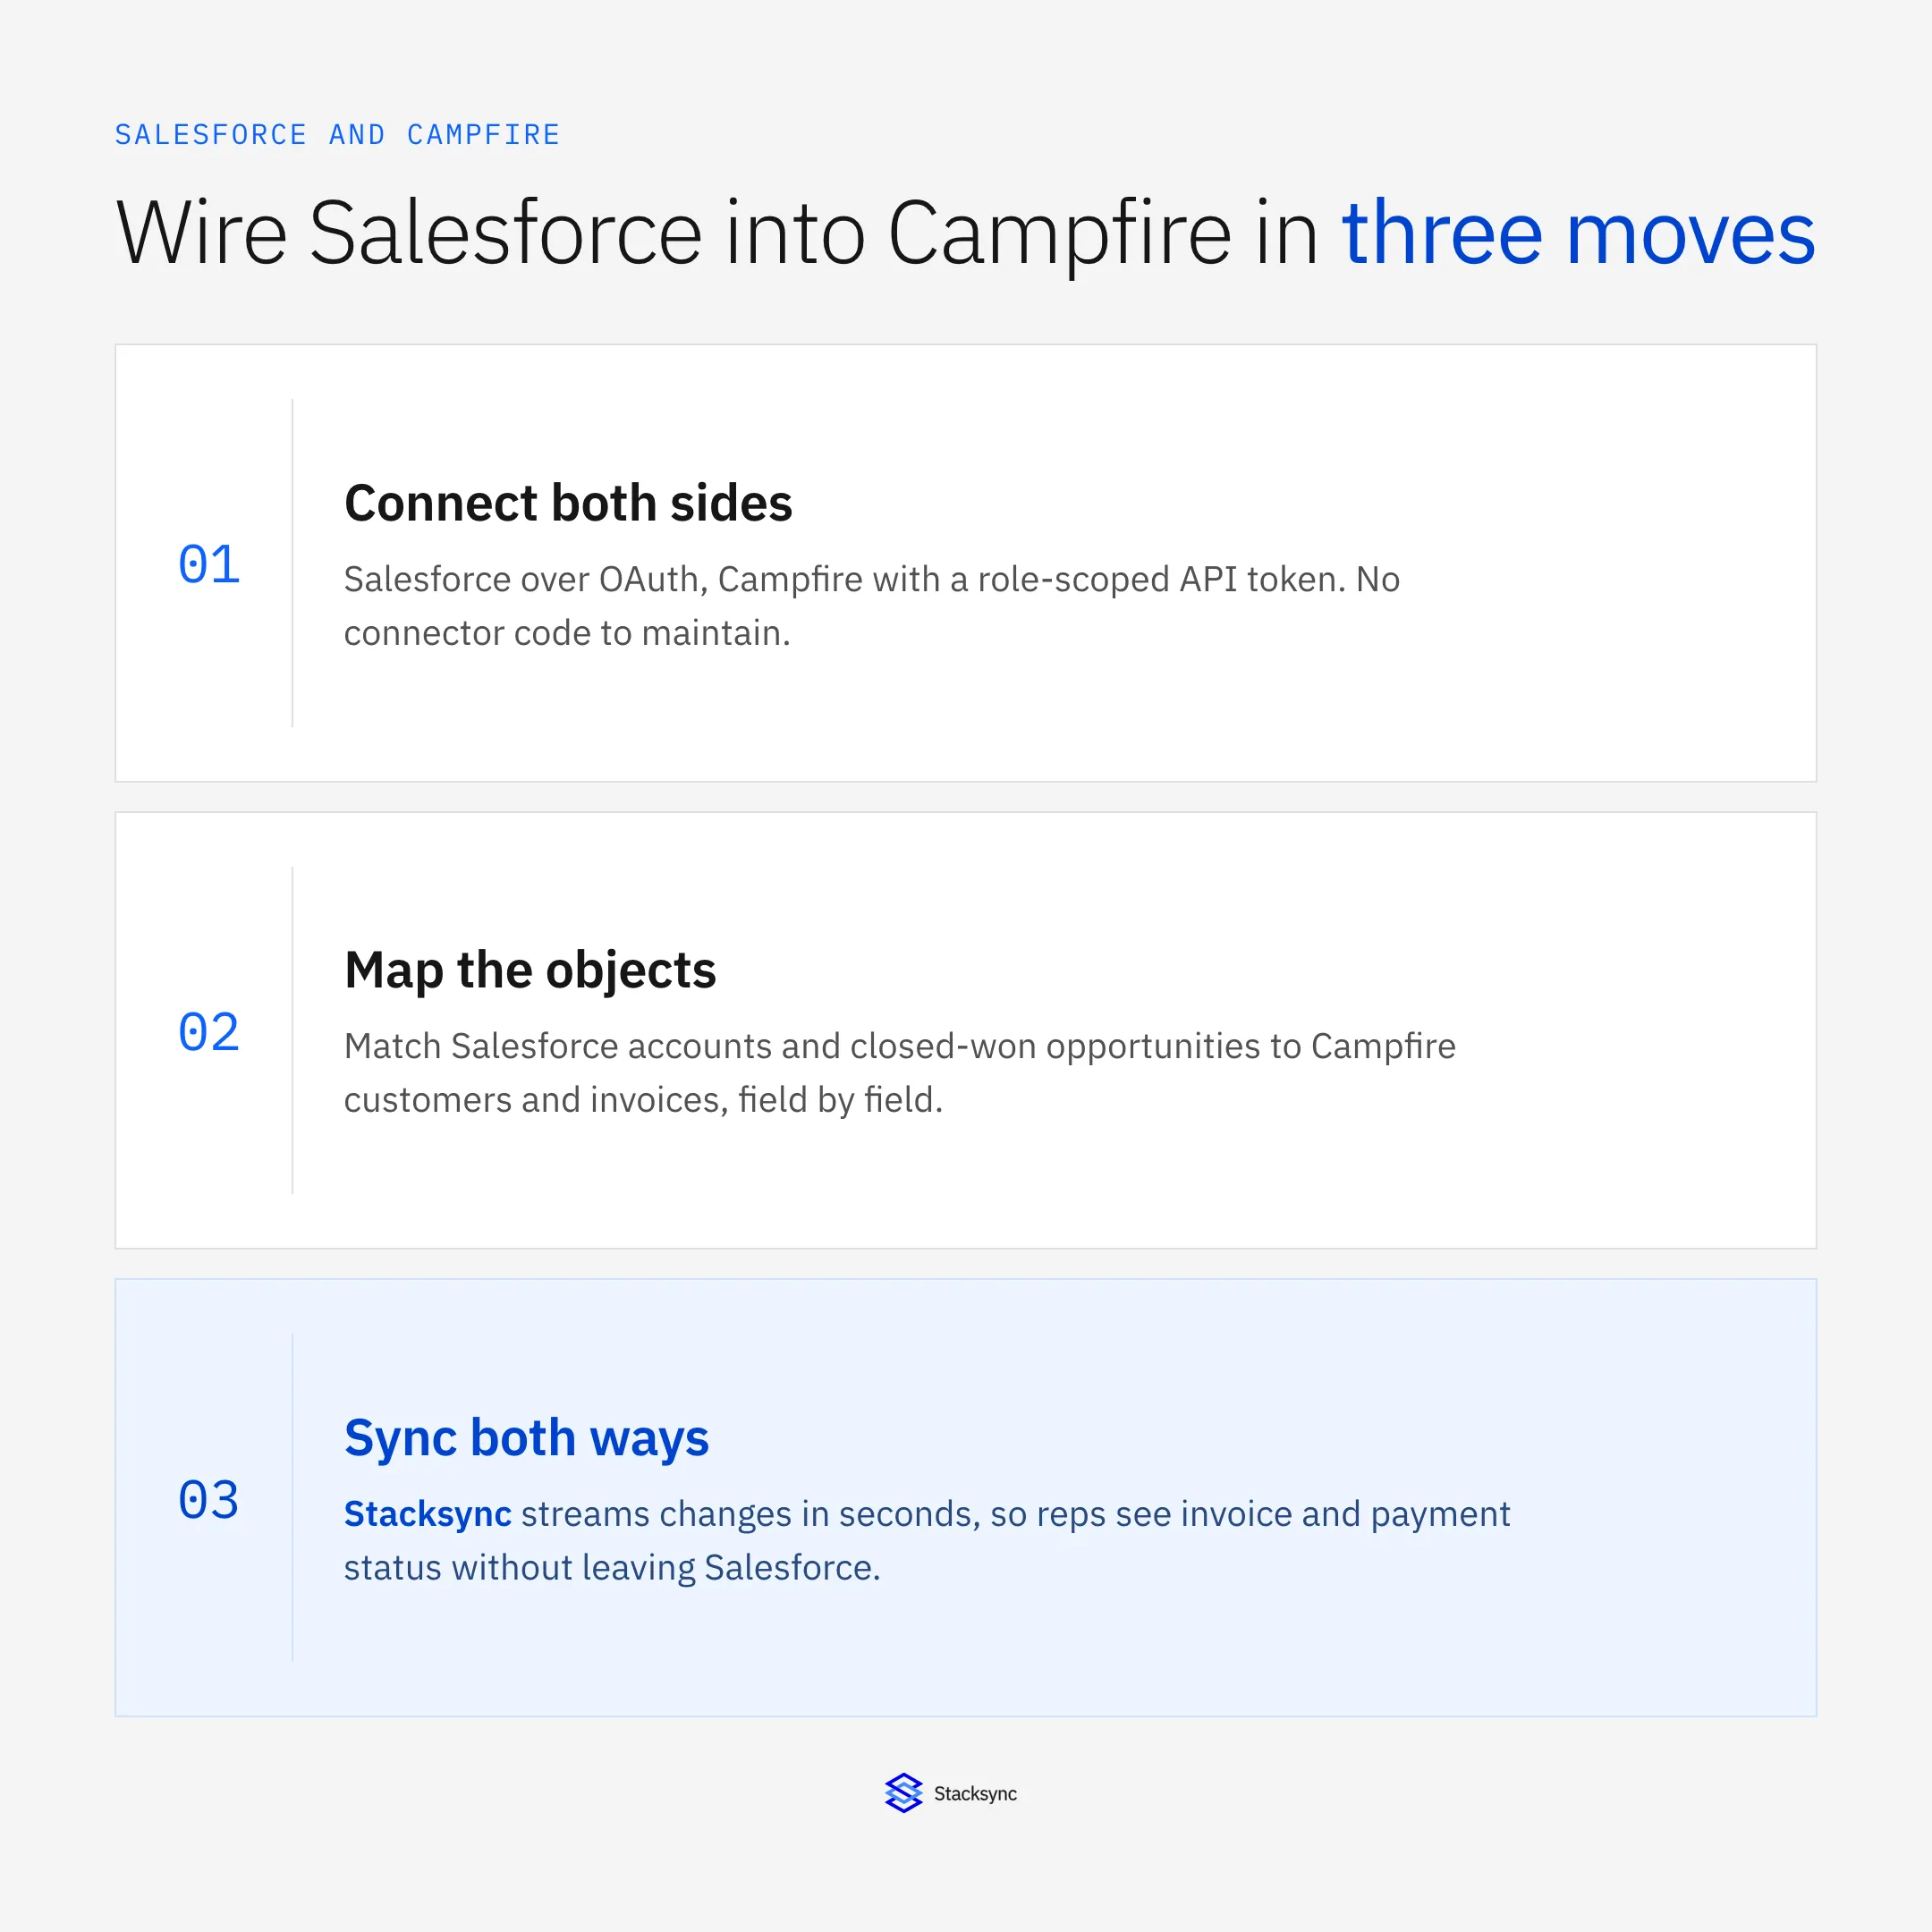Click the 'SALESFORCE AND CAMPFIRE' eyebrow label

coord(337,135)
